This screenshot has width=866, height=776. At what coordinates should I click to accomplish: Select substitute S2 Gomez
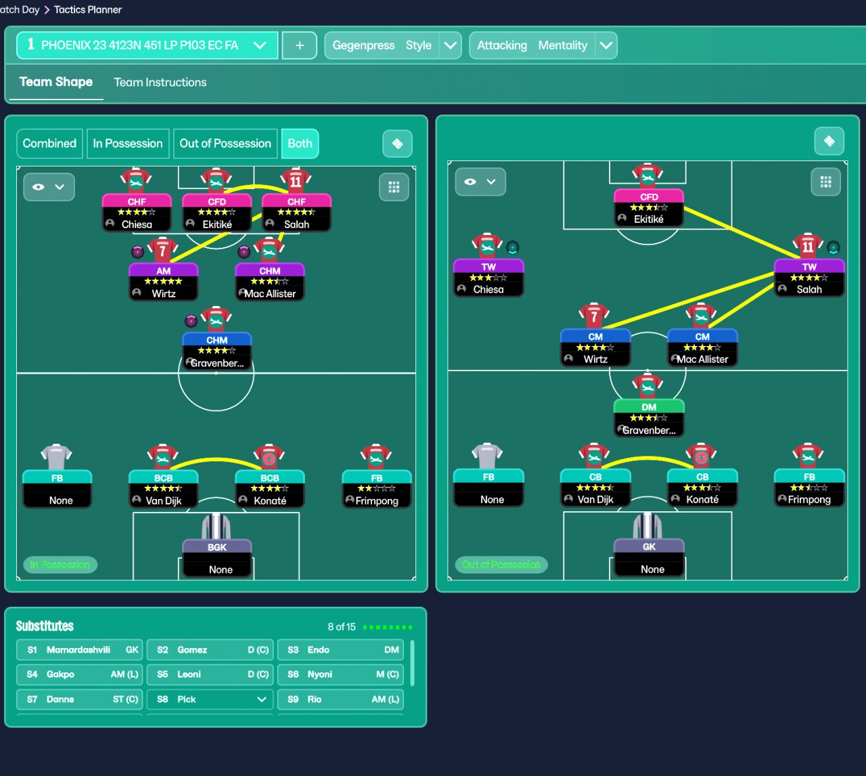click(210, 650)
